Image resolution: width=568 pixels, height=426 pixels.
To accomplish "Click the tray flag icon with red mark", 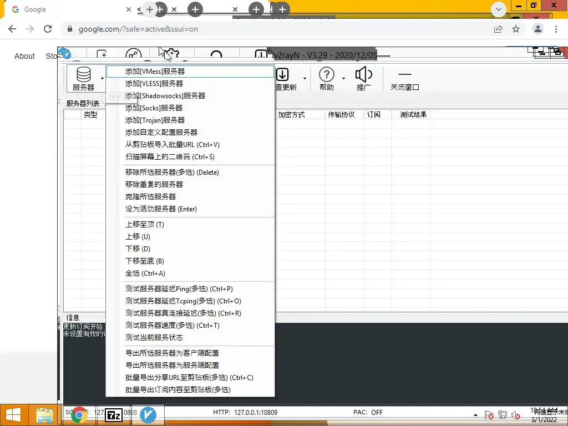I will tap(489, 415).
